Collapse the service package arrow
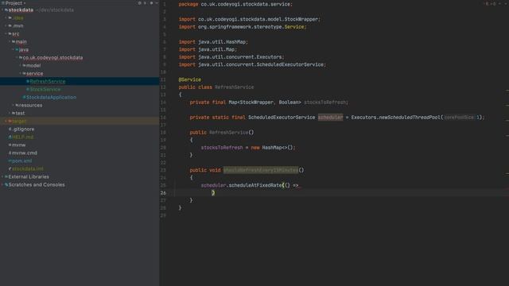This screenshot has height=286, width=509. (21, 73)
